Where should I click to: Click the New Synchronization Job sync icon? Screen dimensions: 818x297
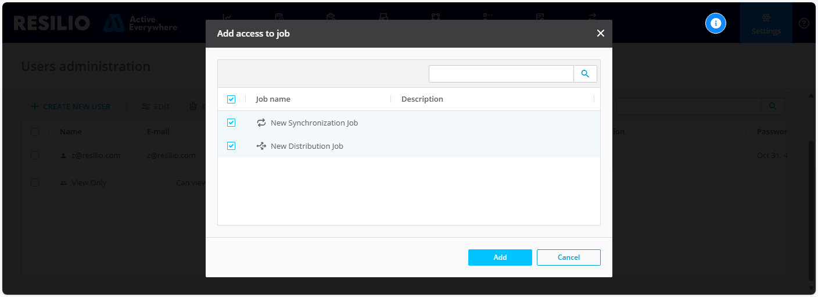click(x=261, y=123)
